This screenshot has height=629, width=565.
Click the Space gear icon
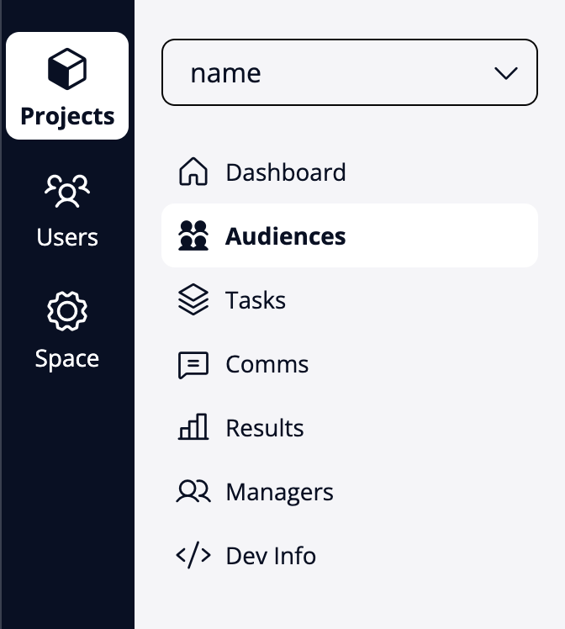pos(67,312)
